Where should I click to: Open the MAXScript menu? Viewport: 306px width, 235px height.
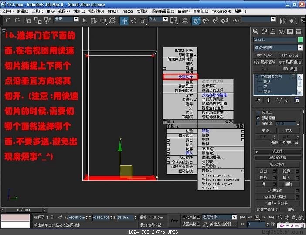[x=221, y=11]
